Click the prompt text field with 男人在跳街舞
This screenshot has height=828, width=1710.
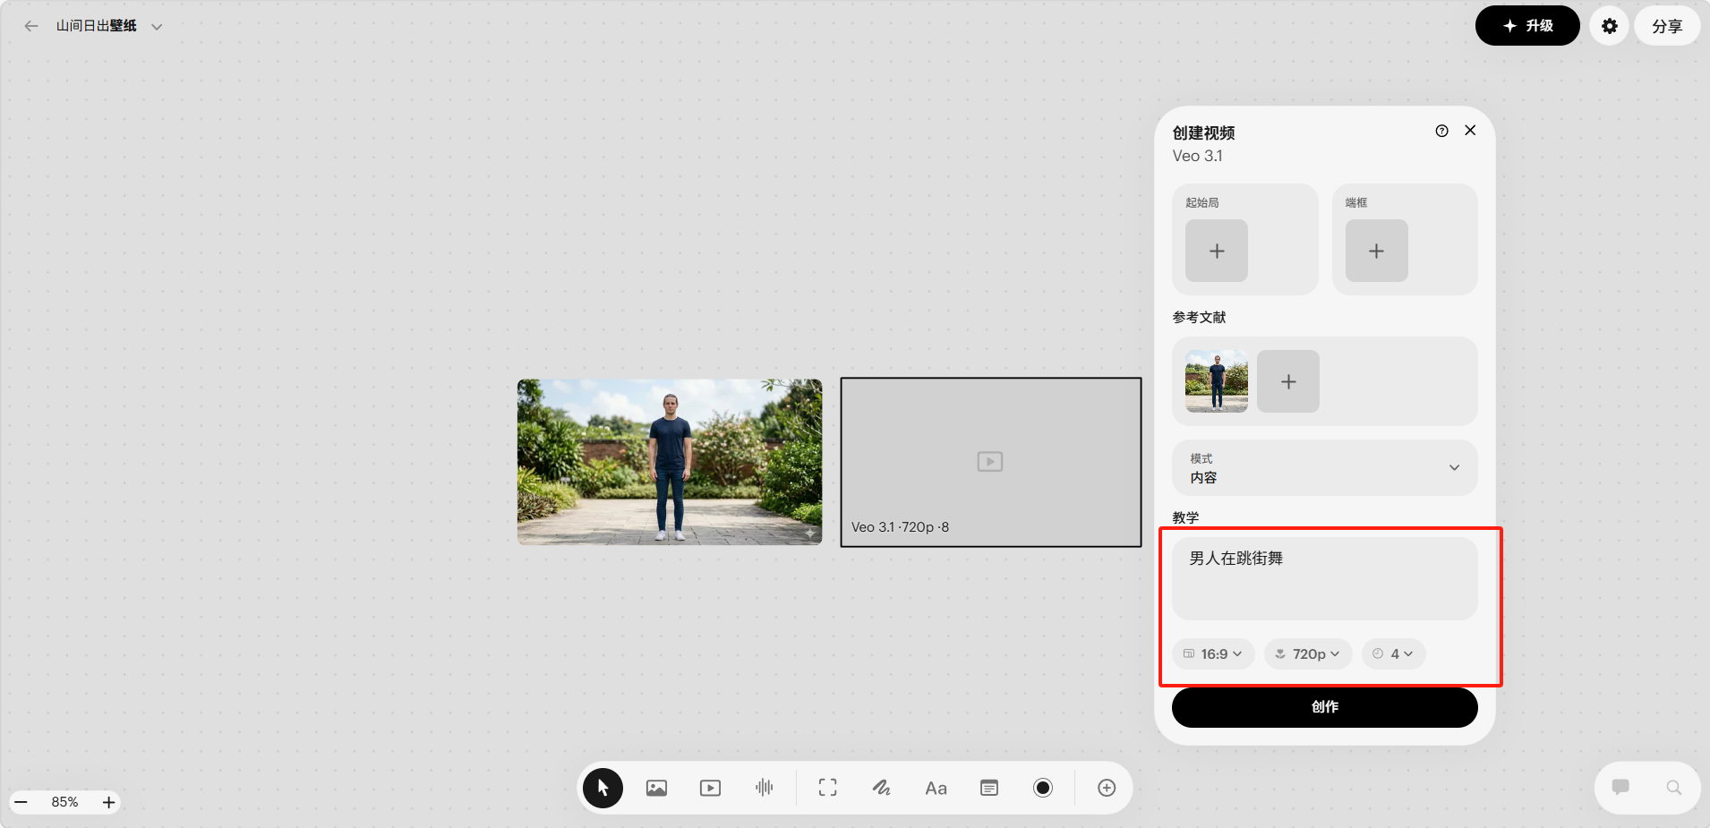tap(1324, 577)
